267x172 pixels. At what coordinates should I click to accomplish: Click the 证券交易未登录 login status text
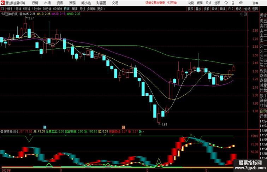point(155,3)
